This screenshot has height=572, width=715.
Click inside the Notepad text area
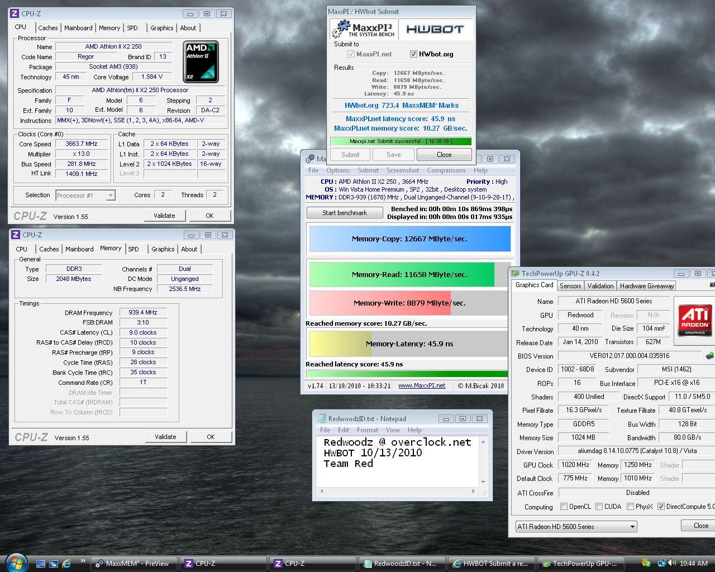398,461
